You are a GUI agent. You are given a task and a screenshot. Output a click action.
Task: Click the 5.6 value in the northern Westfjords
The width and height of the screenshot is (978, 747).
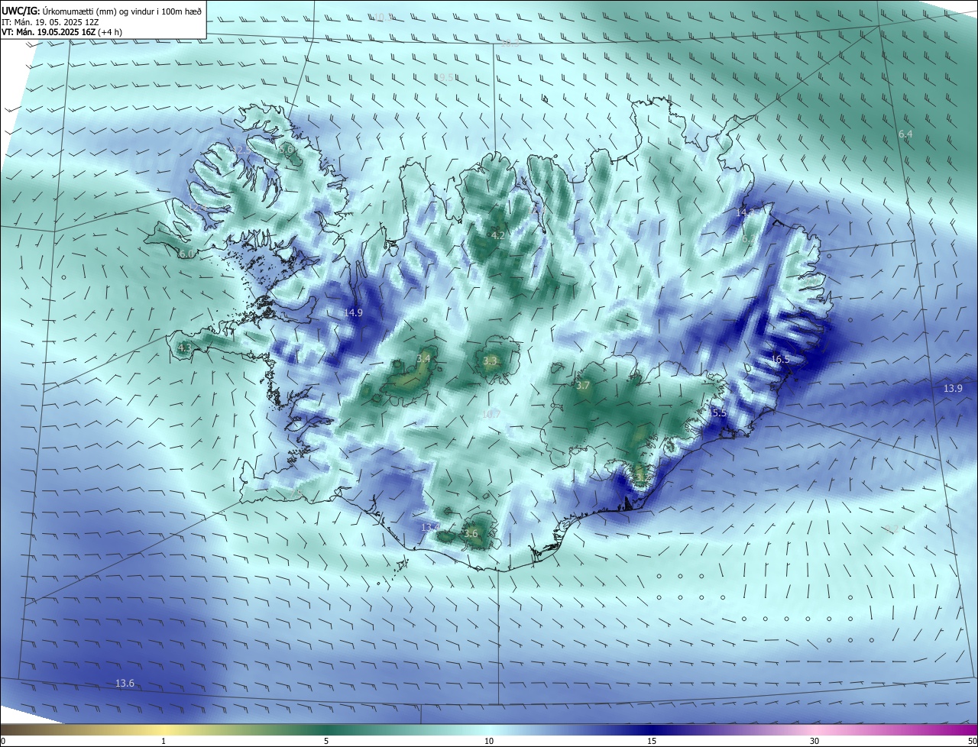[x=287, y=150]
